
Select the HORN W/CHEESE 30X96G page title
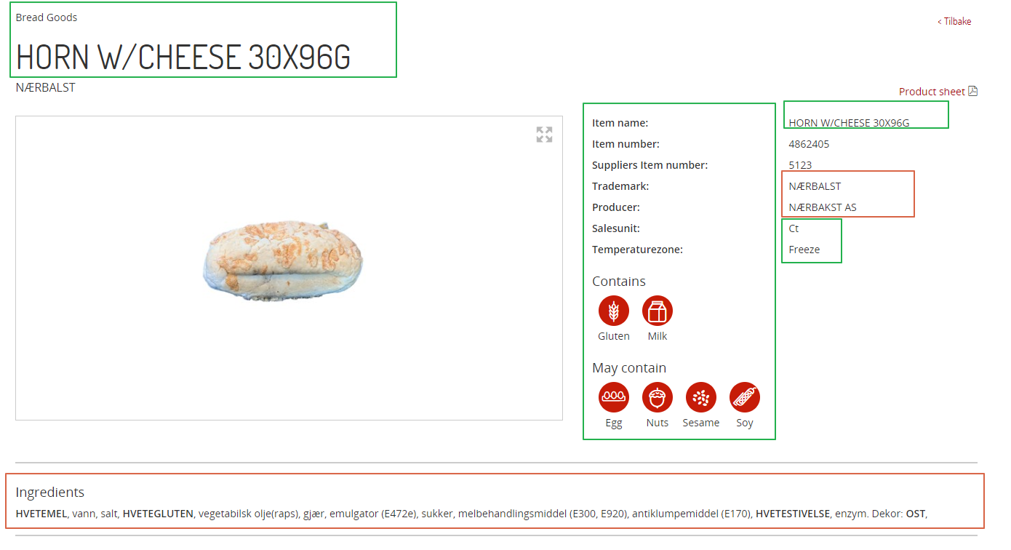click(183, 57)
